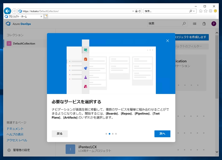Click the LCX用チームプロジェクト description text
The height and width of the screenshot is (160, 222).
pos(95,151)
